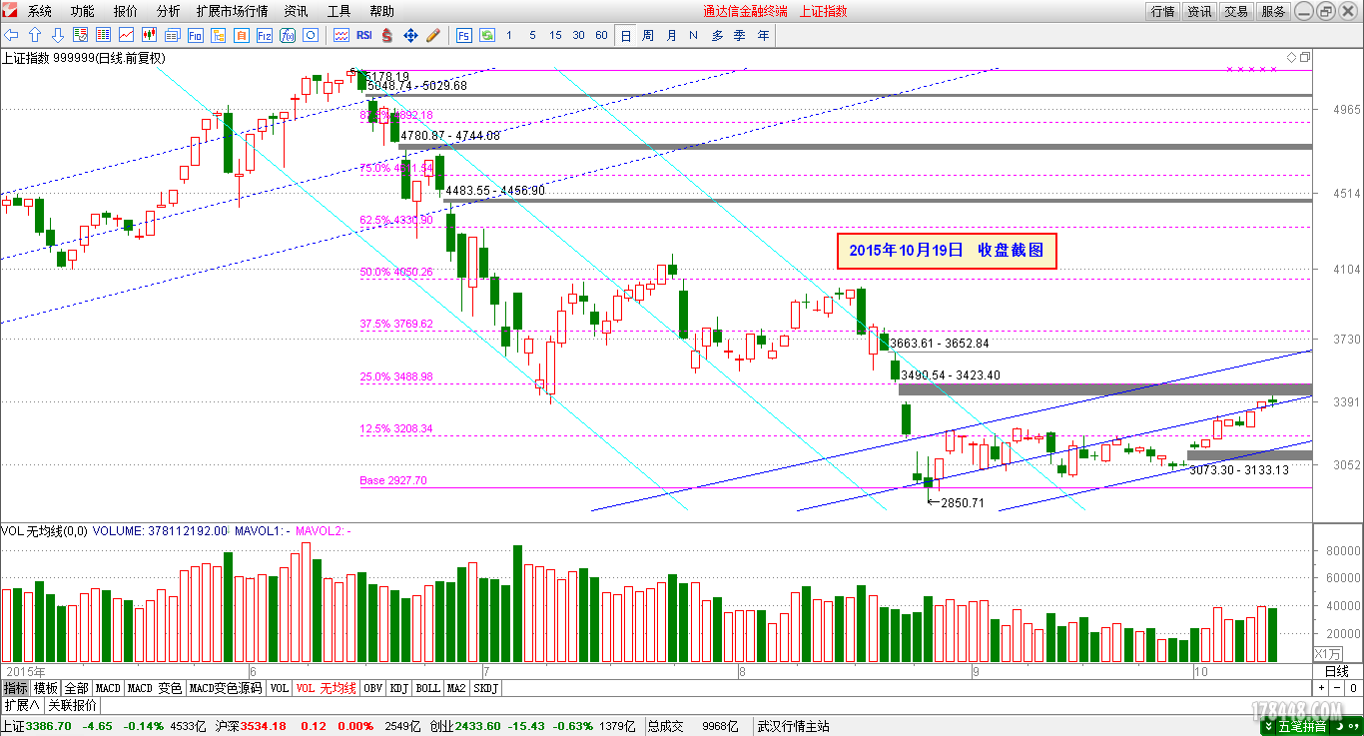
Task: Open the 关联报价 tab
Action: click(x=73, y=705)
